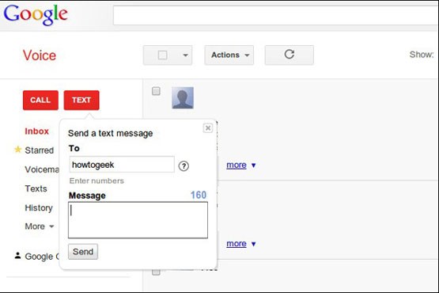439x293 pixels.
Task: Close the text message popup
Action: pyautogui.click(x=208, y=128)
